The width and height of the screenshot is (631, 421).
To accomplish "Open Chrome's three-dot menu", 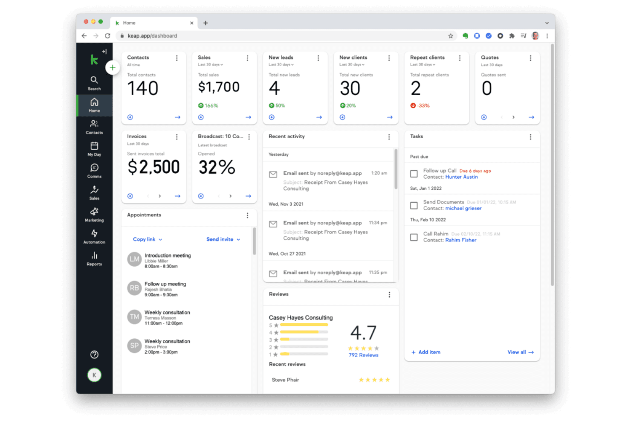I will [547, 36].
